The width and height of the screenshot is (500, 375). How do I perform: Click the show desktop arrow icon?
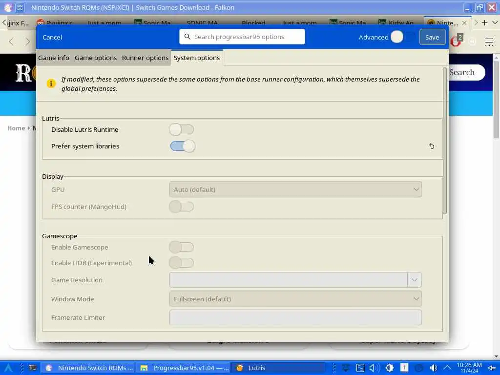(492, 368)
